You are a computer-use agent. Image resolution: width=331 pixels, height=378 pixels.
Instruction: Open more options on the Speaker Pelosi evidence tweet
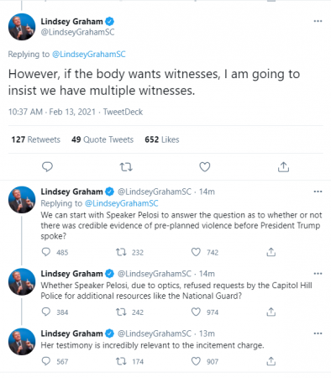(318, 192)
